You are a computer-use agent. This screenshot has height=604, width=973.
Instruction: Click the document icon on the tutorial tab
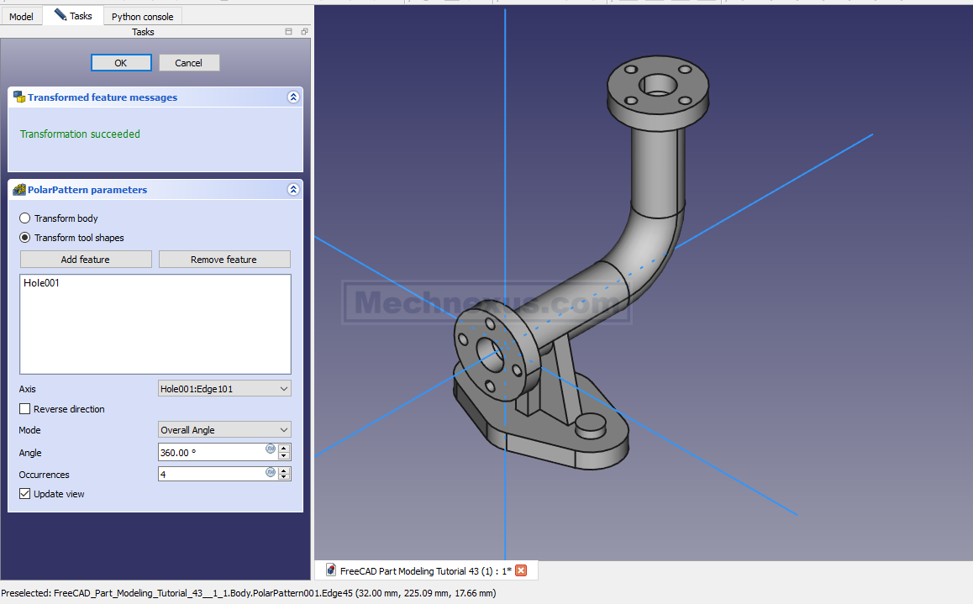[331, 570]
